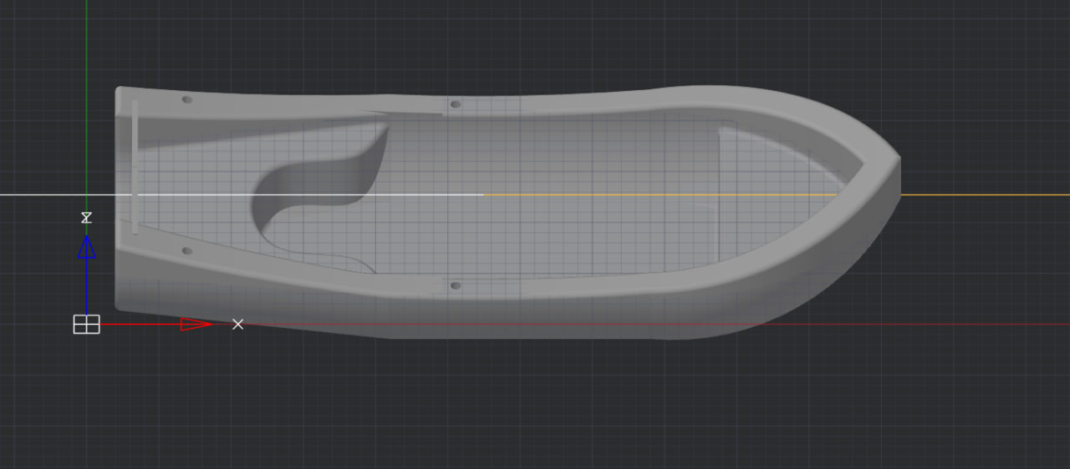
Task: Click the lower mid-hull screw hole
Action: pyautogui.click(x=455, y=285)
